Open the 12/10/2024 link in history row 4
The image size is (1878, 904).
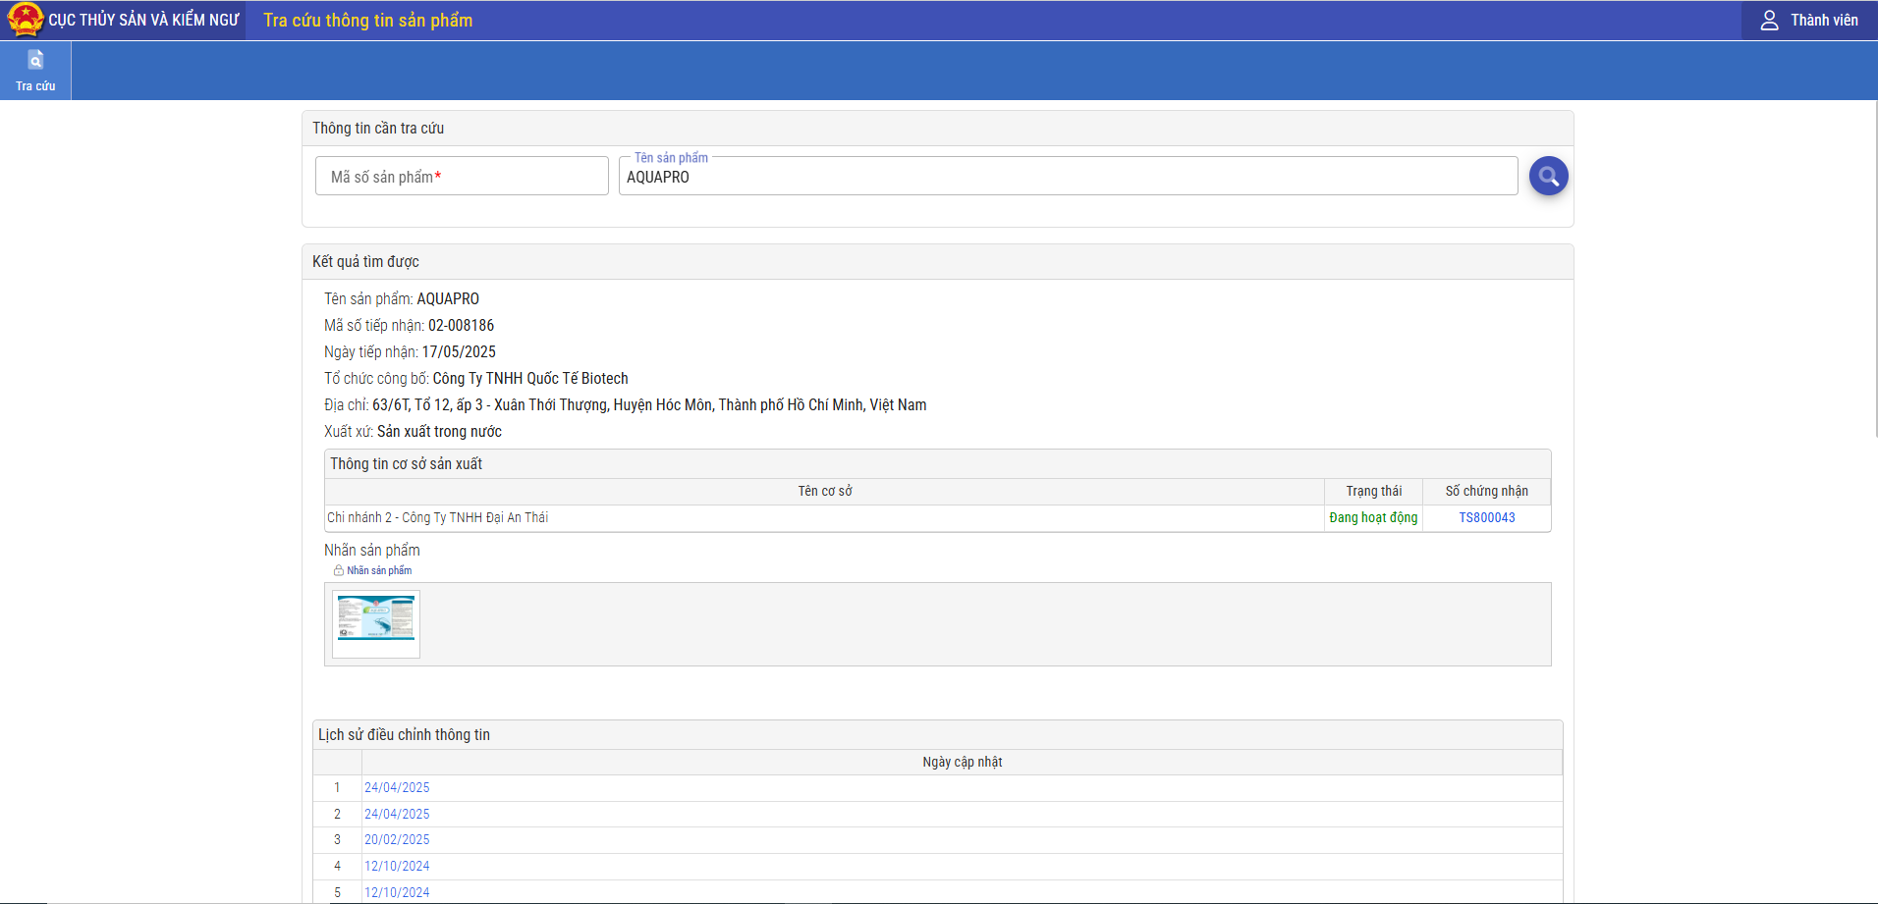click(397, 866)
